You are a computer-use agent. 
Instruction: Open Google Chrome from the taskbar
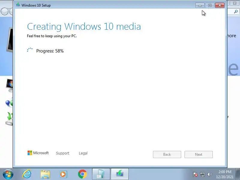[x=82, y=174]
